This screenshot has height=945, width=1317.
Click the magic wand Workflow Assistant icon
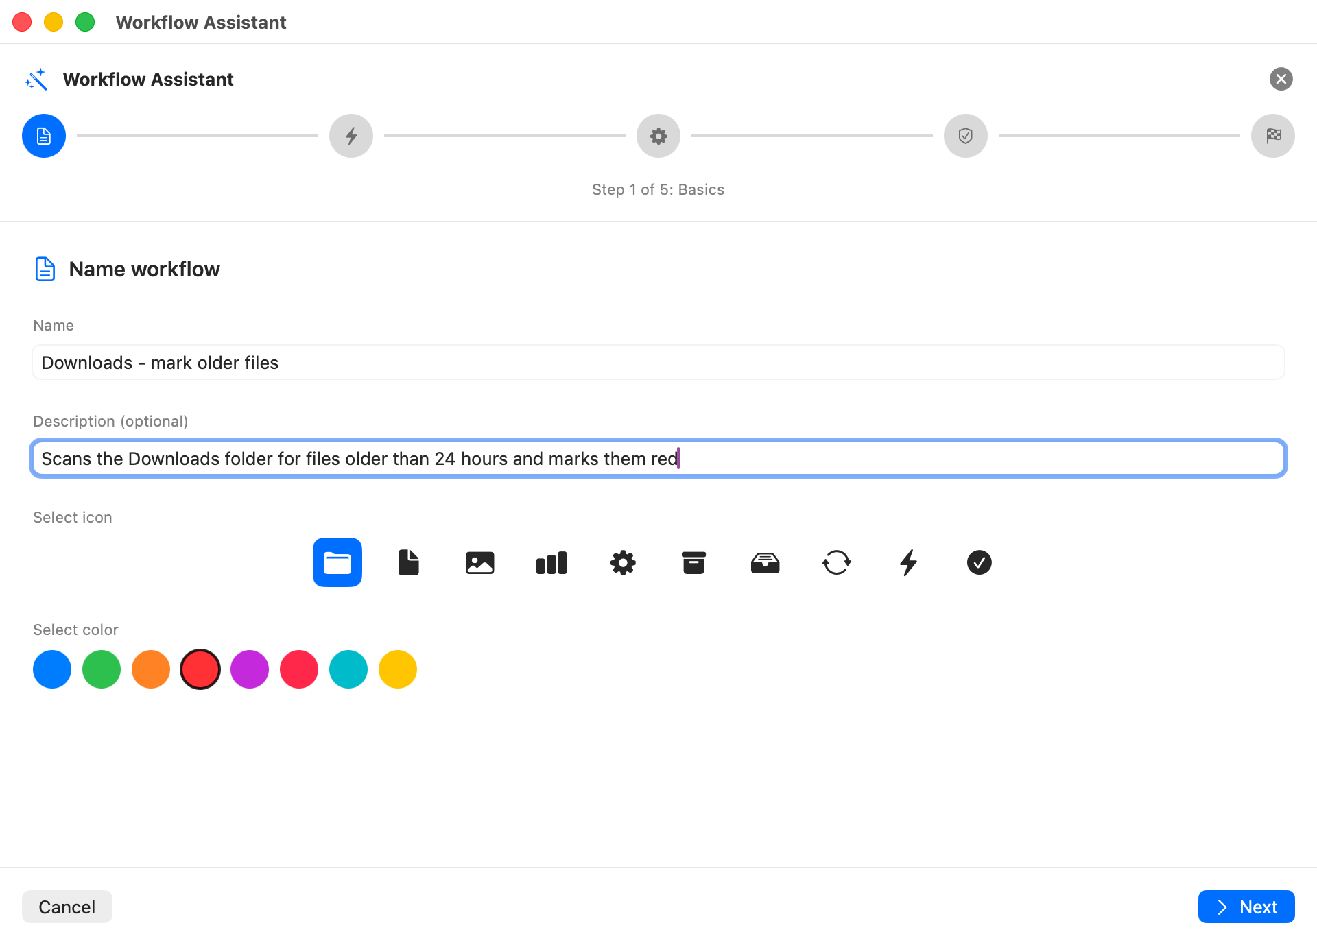(x=36, y=80)
